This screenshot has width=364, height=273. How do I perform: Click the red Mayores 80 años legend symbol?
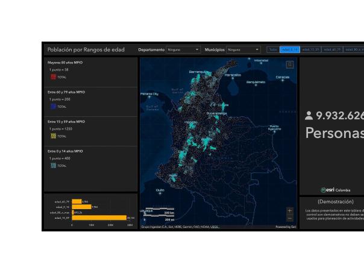click(54, 77)
